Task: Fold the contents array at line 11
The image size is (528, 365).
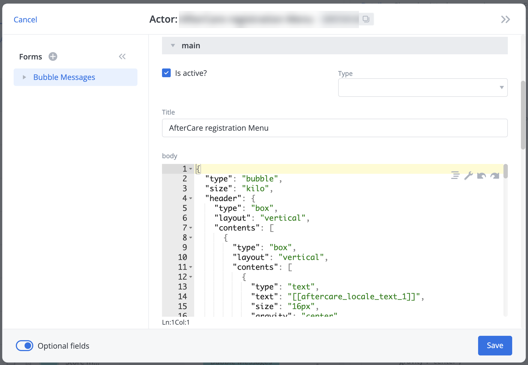Action: [x=191, y=267]
